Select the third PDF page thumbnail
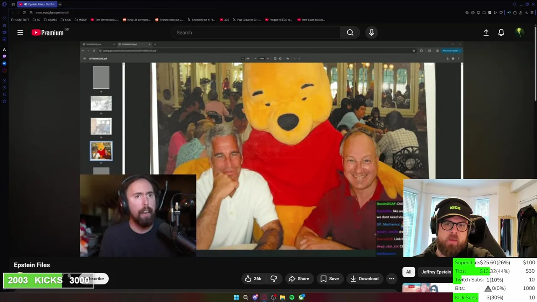Viewport: 537px width, 302px height. coord(101,126)
